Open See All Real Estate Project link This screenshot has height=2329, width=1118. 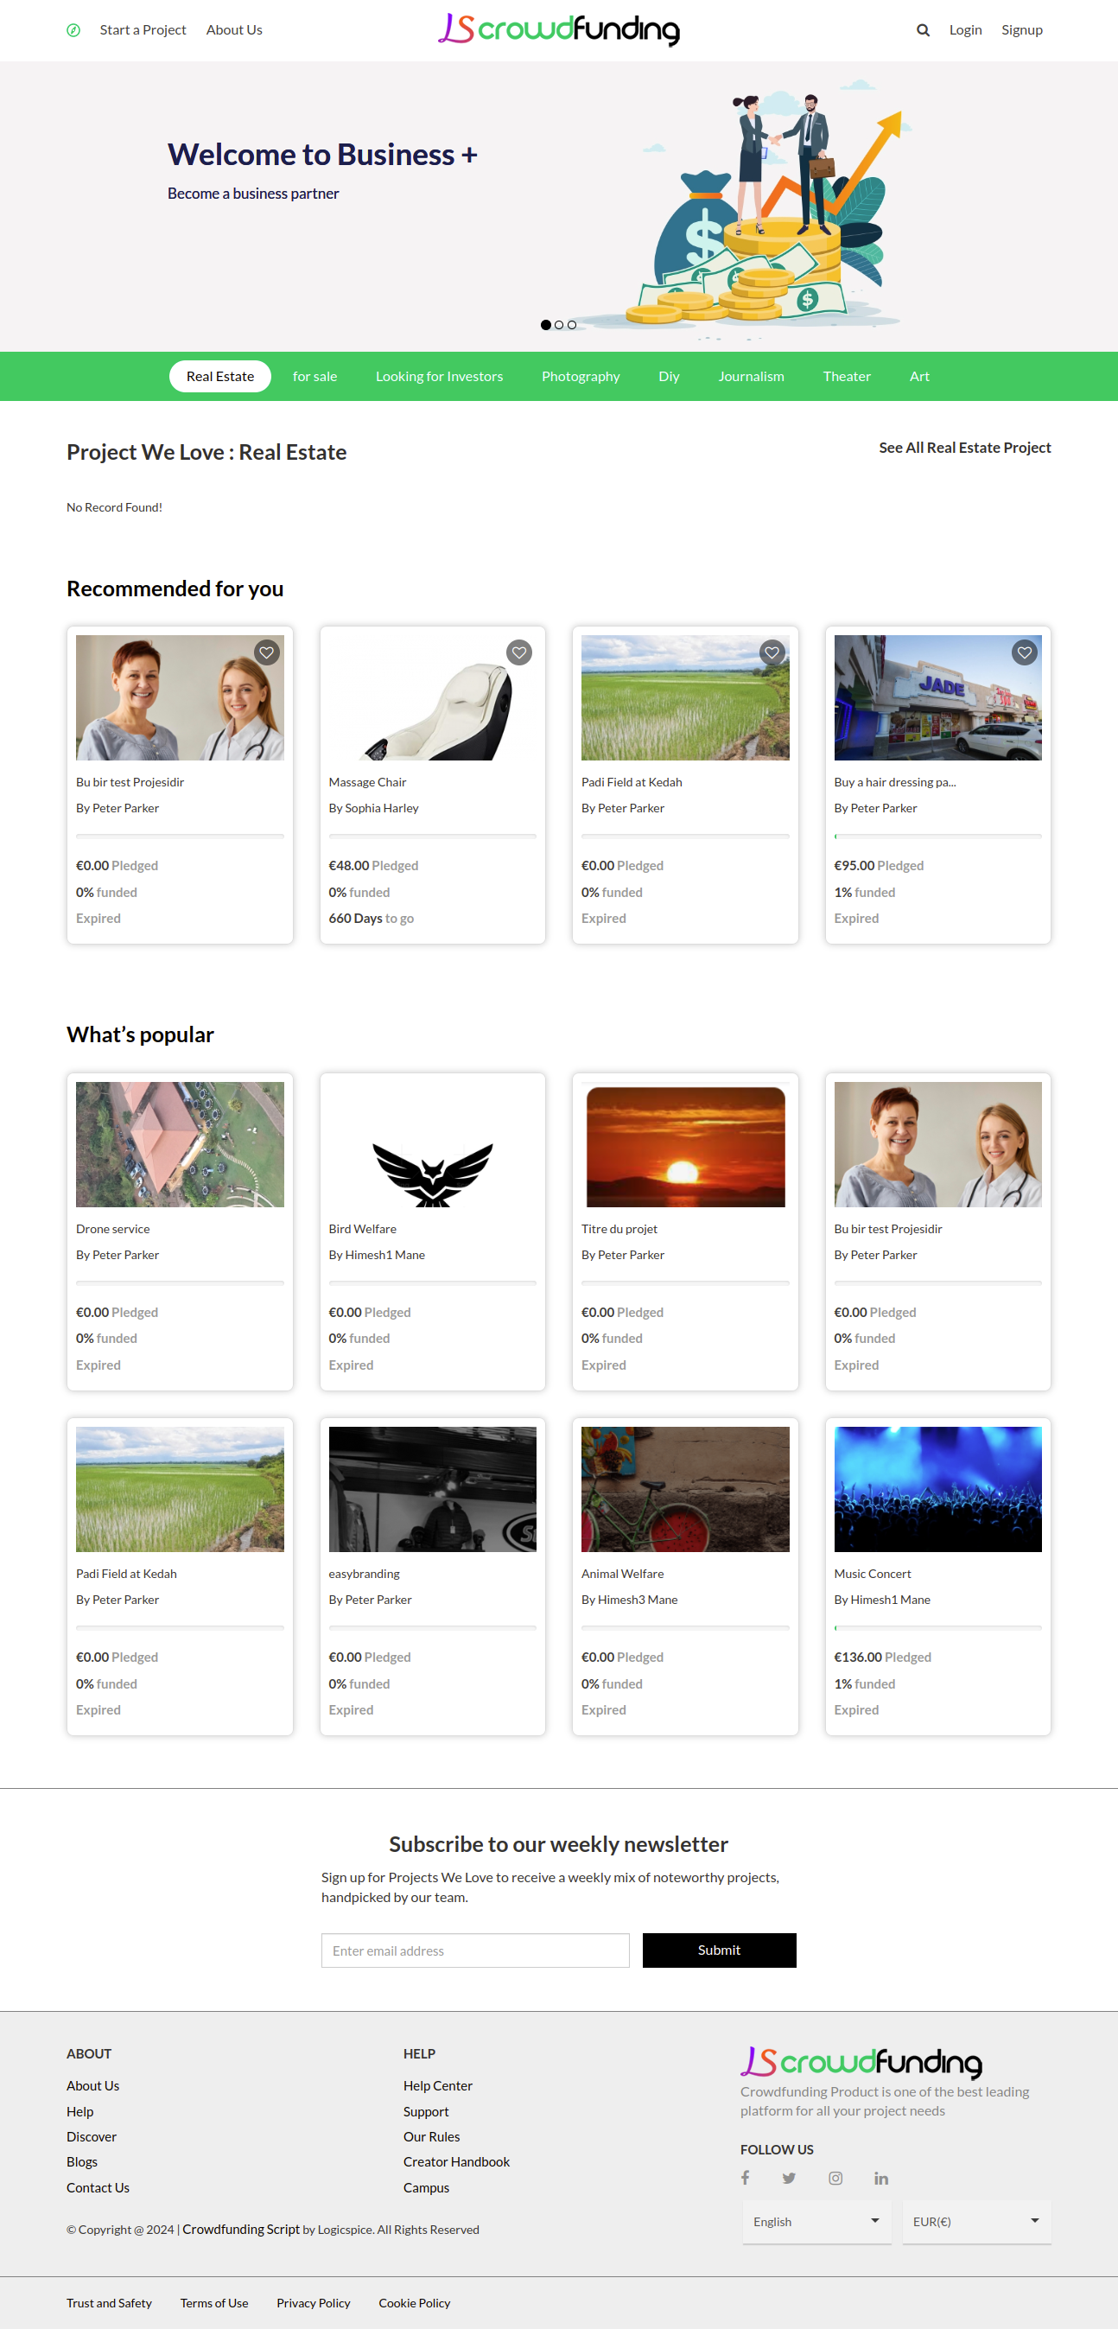point(964,448)
